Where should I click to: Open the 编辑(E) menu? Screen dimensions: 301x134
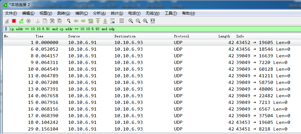pyautogui.click(x=28, y=13)
